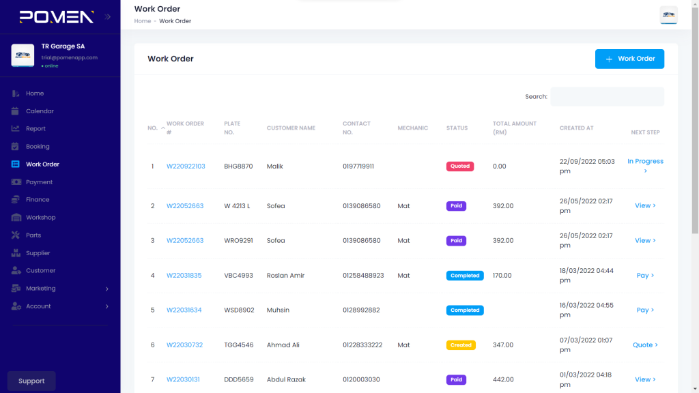699x393 pixels.
Task: Click the Payment icon in sidebar
Action: [x=16, y=182]
